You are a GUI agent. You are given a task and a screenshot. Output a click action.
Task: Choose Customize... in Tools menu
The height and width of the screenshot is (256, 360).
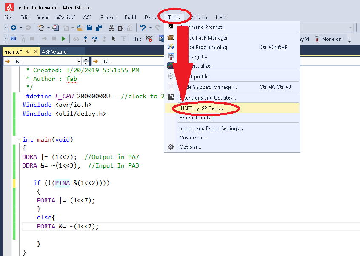pyautogui.click(x=232, y=138)
